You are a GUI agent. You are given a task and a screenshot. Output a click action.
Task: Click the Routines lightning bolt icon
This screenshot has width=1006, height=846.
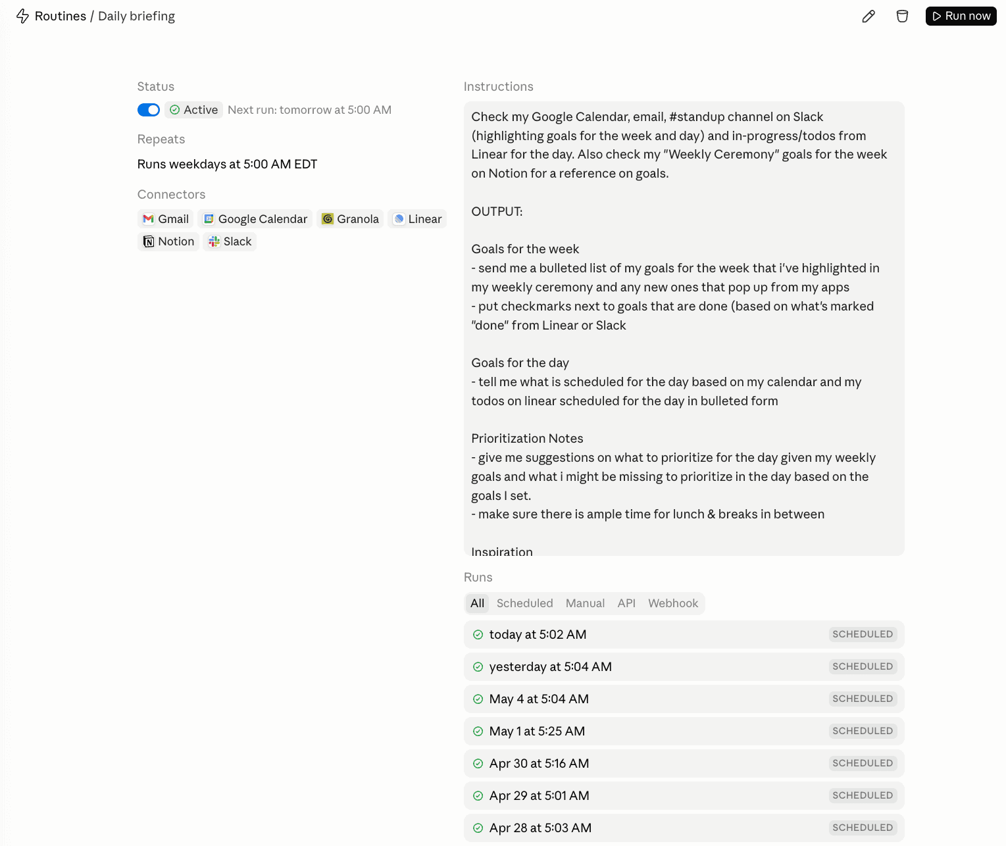click(22, 16)
